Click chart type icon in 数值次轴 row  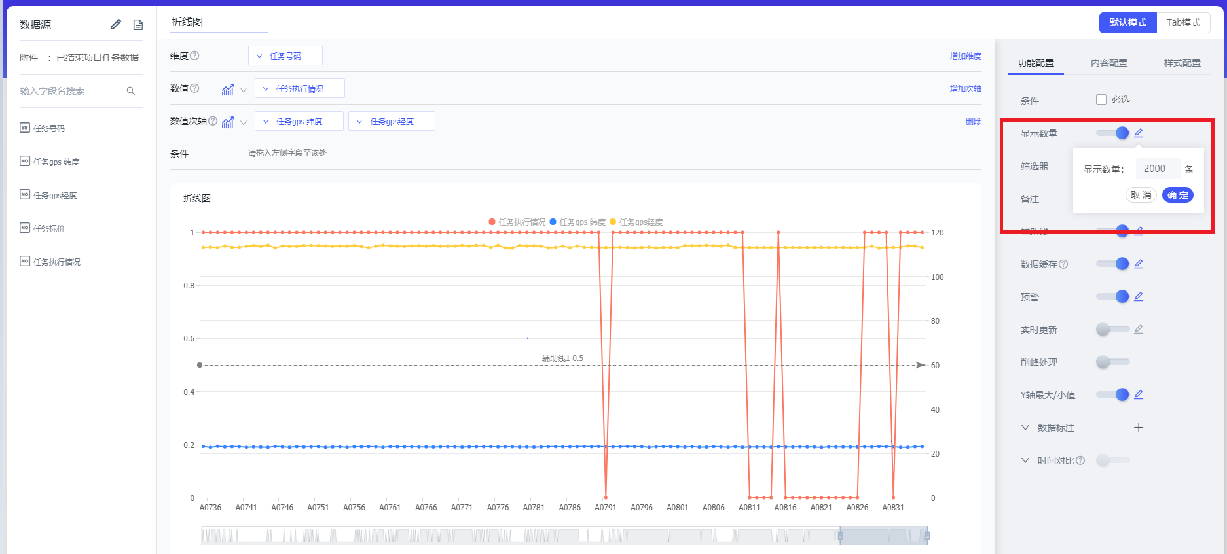tap(228, 122)
